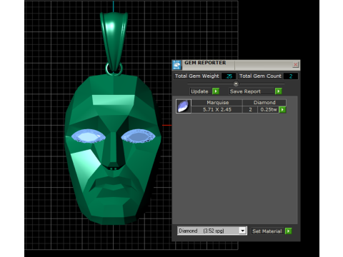Click green arrow next to Save Report
Screen dimensions: 343x257
279,91
